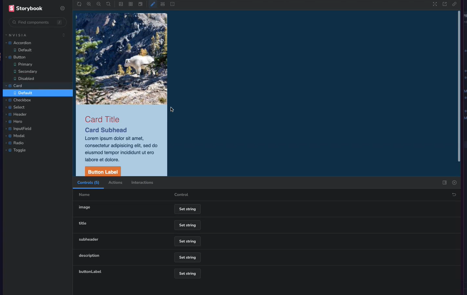Collapse the Card component
The width and height of the screenshot is (467, 295).
click(17, 86)
